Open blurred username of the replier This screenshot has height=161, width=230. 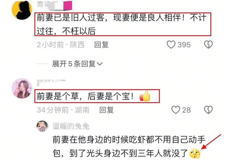71,126
